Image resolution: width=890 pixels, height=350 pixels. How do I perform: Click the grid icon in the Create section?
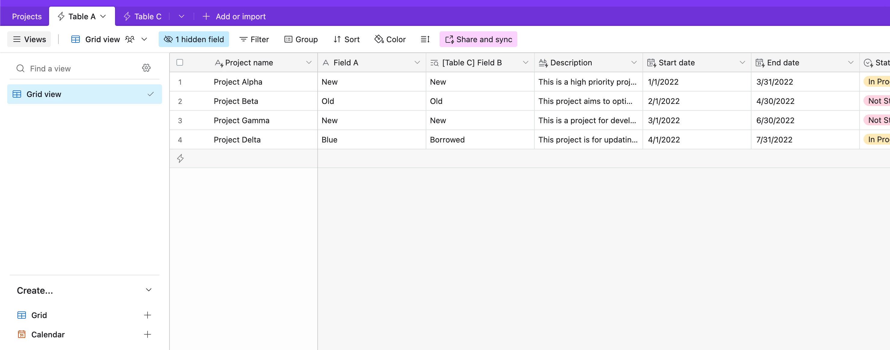[x=21, y=315]
